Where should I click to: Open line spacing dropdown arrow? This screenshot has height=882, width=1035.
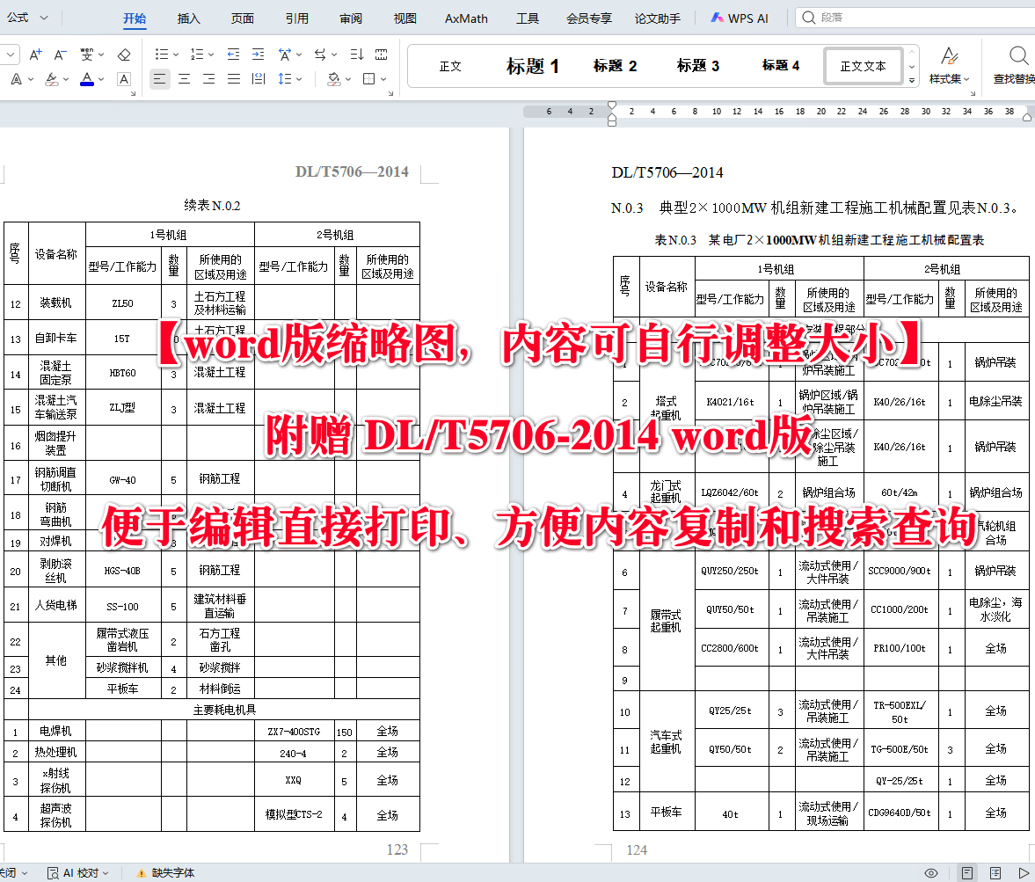[x=299, y=79]
